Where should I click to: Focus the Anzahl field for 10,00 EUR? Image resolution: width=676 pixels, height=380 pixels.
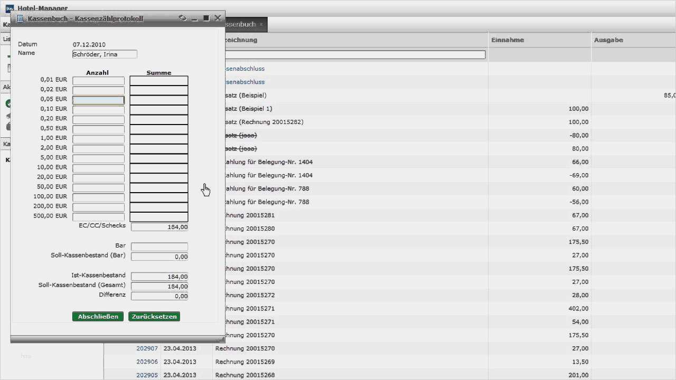(98, 168)
